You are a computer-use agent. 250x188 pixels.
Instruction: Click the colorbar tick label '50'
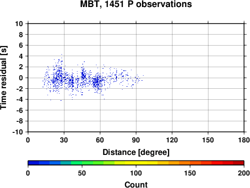(82, 173)
